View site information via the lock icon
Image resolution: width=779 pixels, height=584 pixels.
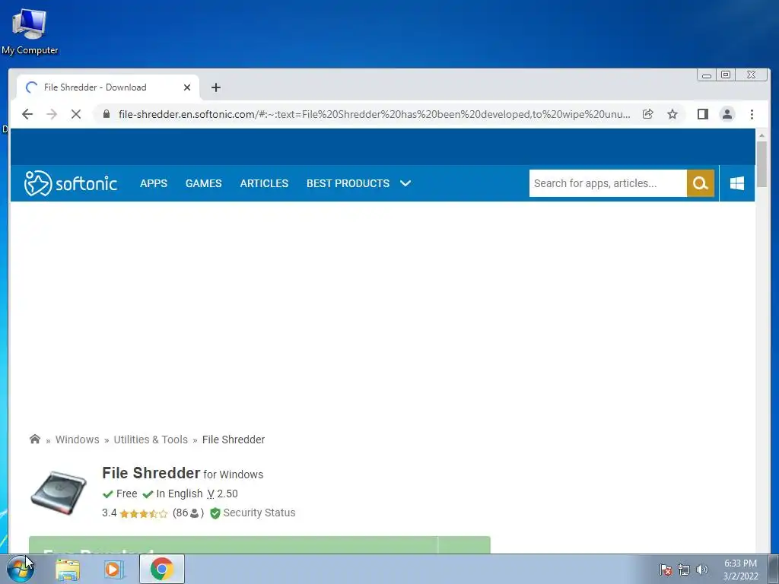tap(106, 114)
